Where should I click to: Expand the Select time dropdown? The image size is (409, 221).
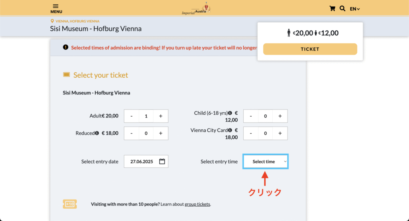tap(266, 161)
